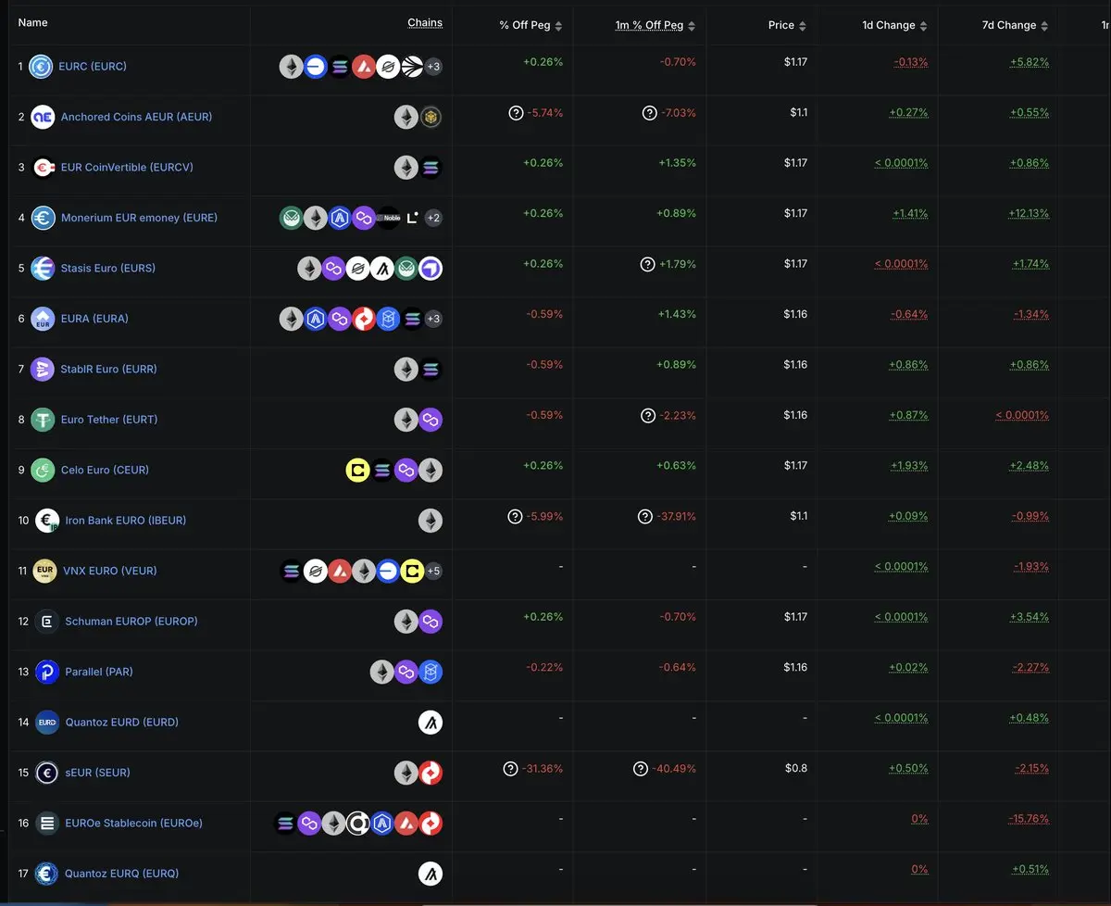Click the +12.13% 7d change for Monerium

click(x=1029, y=214)
